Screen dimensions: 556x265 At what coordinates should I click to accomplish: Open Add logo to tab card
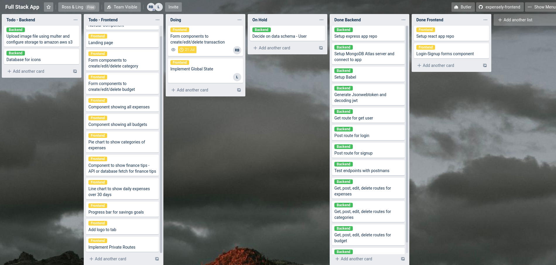pyautogui.click(x=122, y=227)
